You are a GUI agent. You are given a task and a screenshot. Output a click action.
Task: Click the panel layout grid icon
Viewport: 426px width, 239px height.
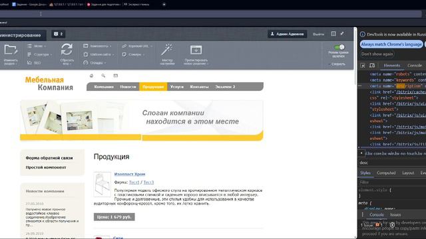click(333, 34)
